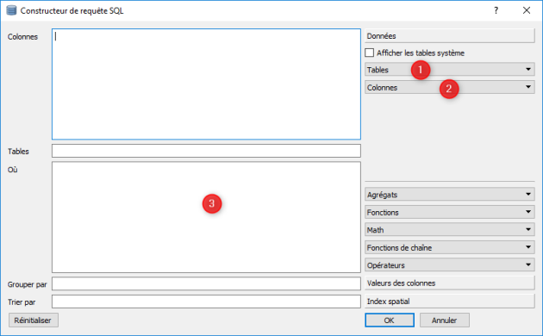
Task: Open the Fonctions de chaîne dropdown
Action: click(x=450, y=247)
